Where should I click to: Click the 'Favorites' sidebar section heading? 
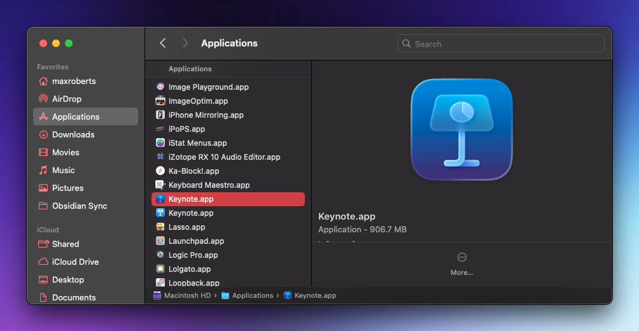(x=53, y=67)
